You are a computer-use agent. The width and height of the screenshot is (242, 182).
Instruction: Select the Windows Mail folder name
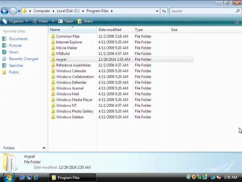[x=67, y=94]
